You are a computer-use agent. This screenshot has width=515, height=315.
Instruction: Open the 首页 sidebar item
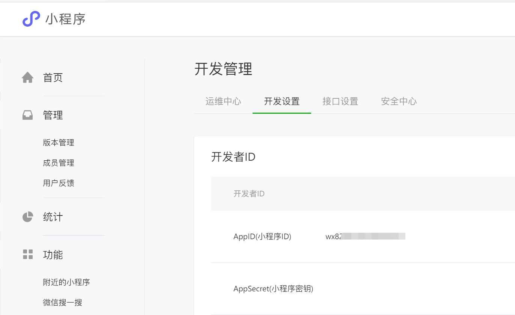coord(53,78)
